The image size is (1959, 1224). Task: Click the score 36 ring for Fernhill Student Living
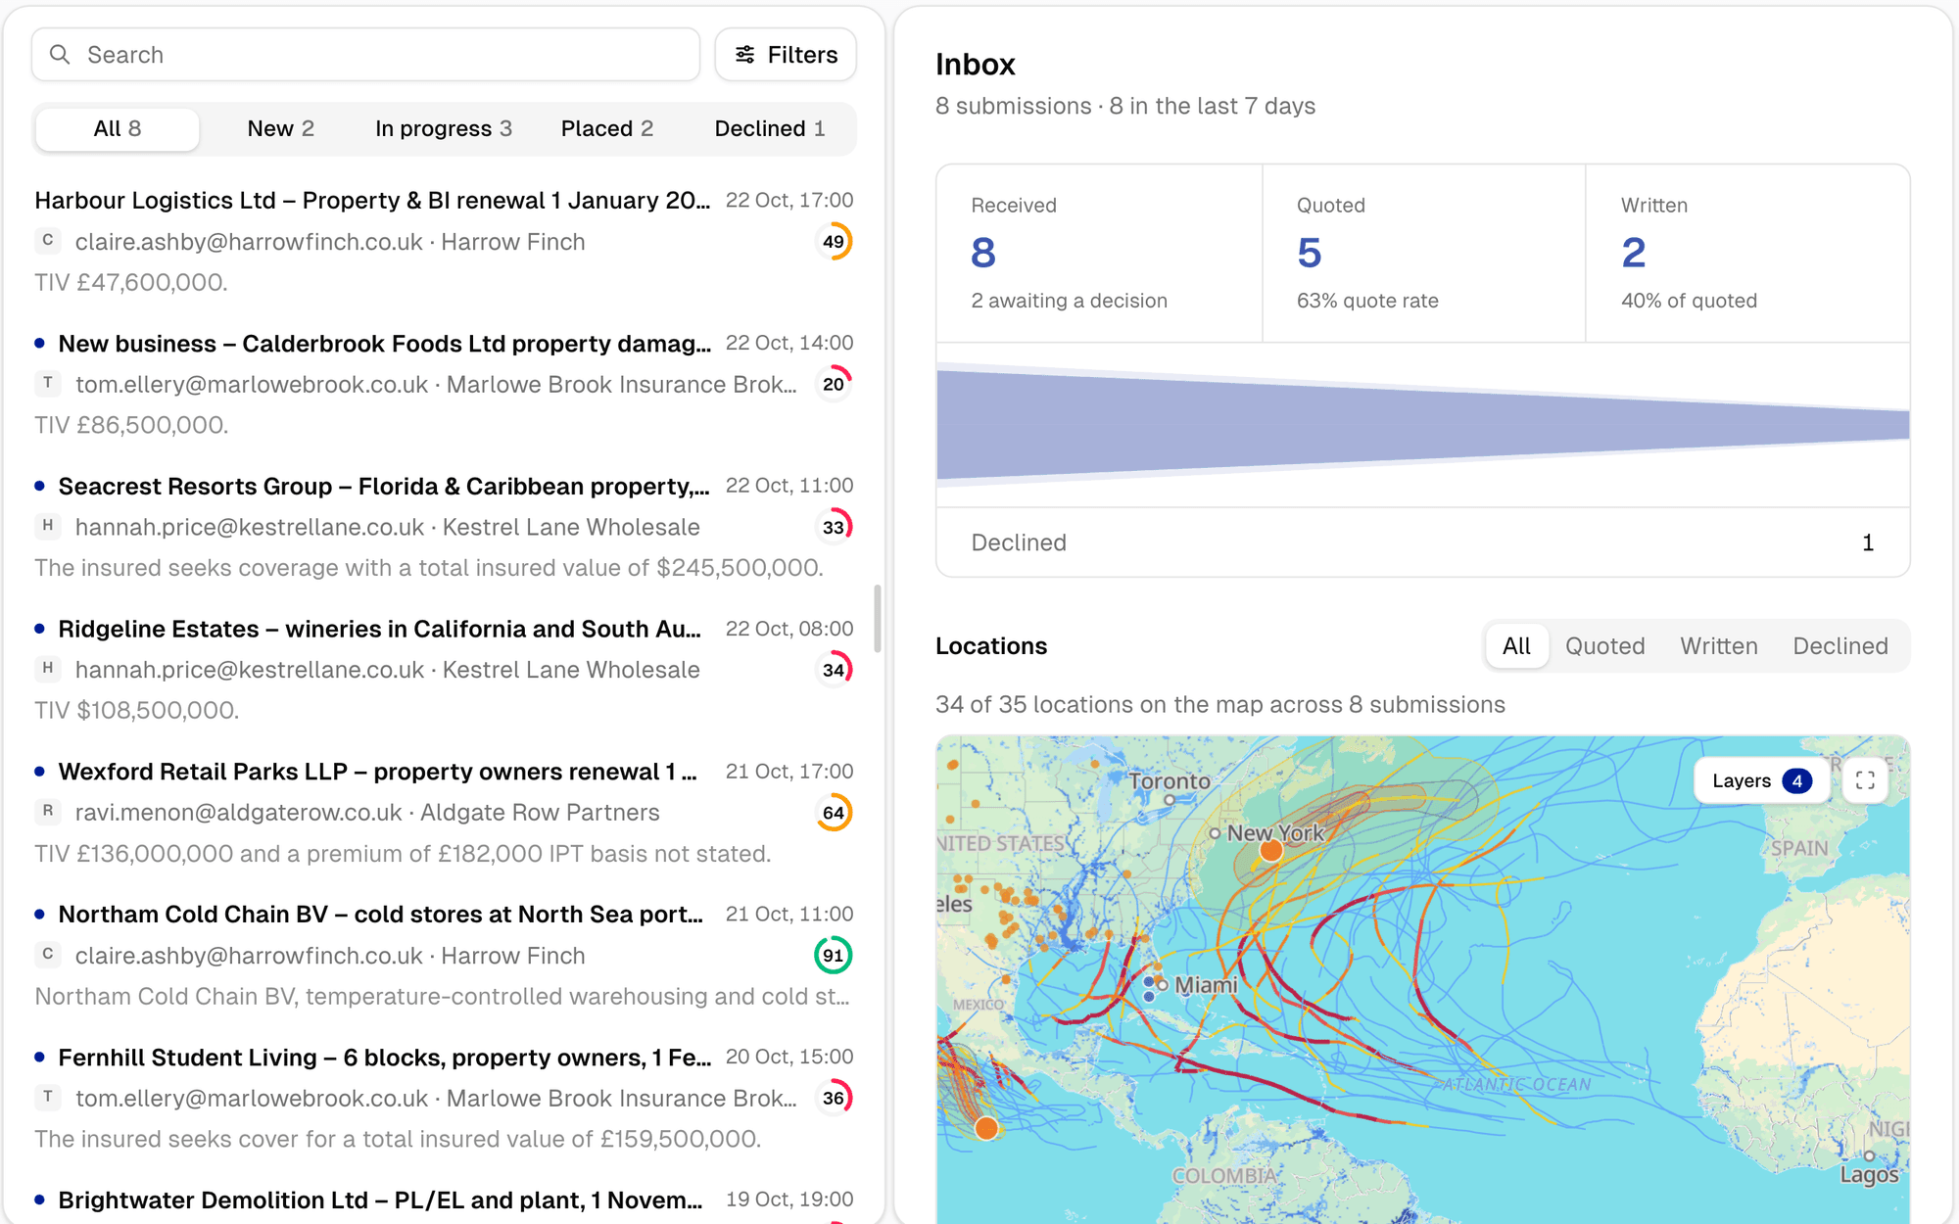[834, 1099]
